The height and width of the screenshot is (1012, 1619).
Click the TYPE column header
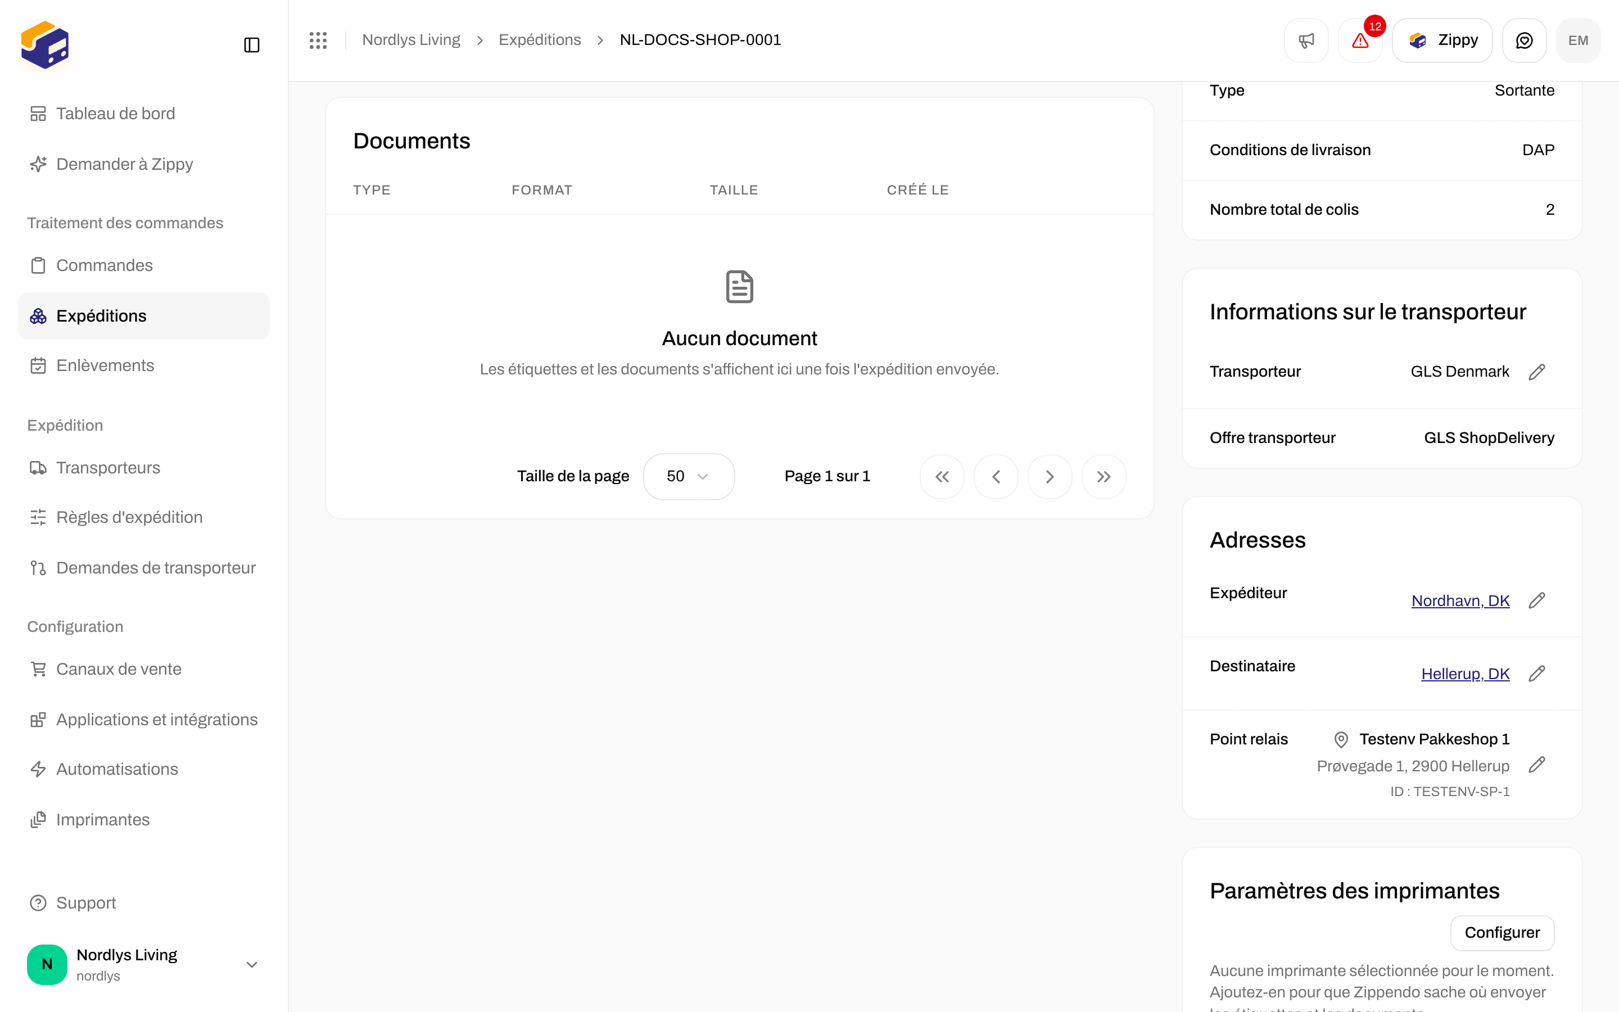pyautogui.click(x=372, y=190)
